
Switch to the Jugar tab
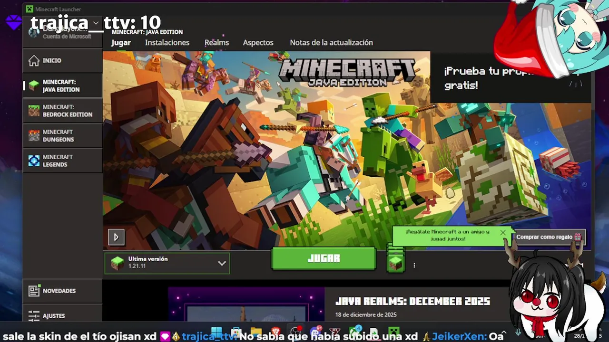point(121,42)
